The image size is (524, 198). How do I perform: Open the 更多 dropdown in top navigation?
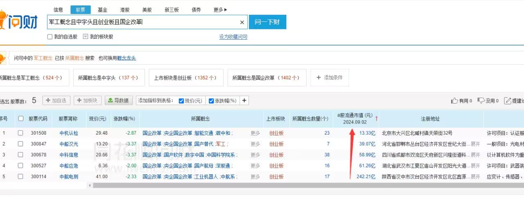click(220, 10)
